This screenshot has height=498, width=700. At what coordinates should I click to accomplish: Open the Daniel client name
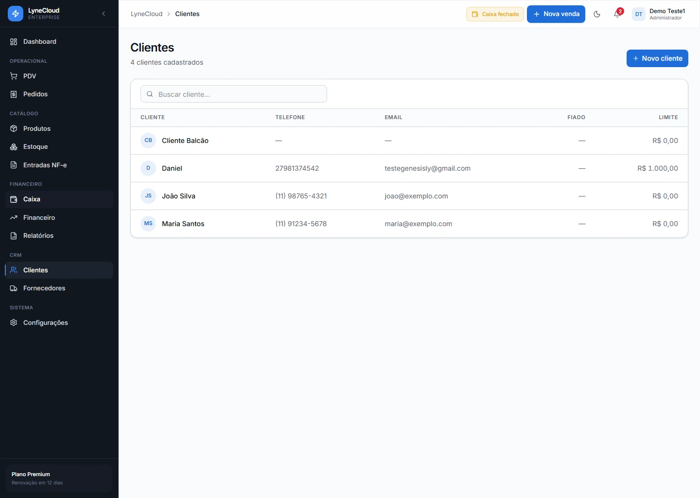[172, 168]
